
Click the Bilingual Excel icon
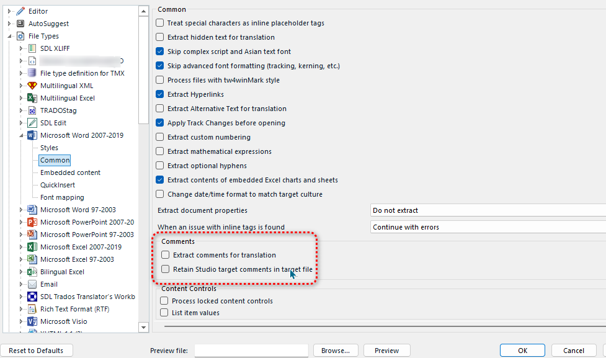[32, 272]
